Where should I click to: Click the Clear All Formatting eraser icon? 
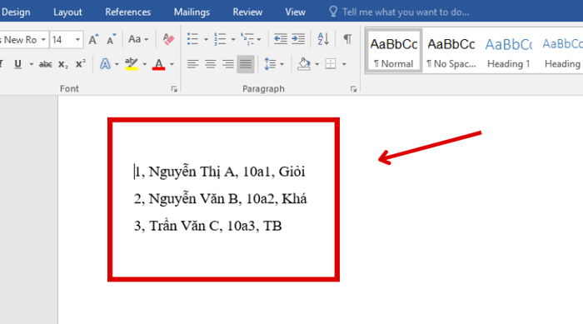[x=168, y=39]
